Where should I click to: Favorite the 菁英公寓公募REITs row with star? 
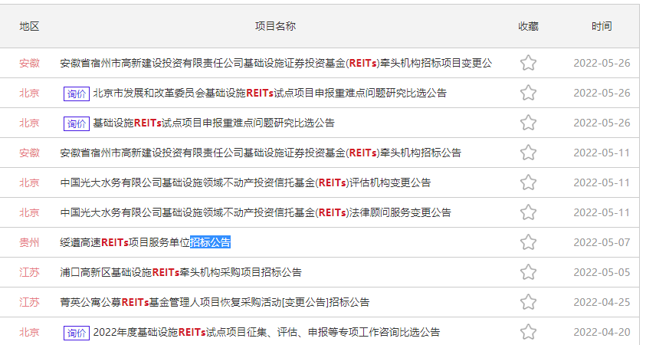(x=528, y=302)
